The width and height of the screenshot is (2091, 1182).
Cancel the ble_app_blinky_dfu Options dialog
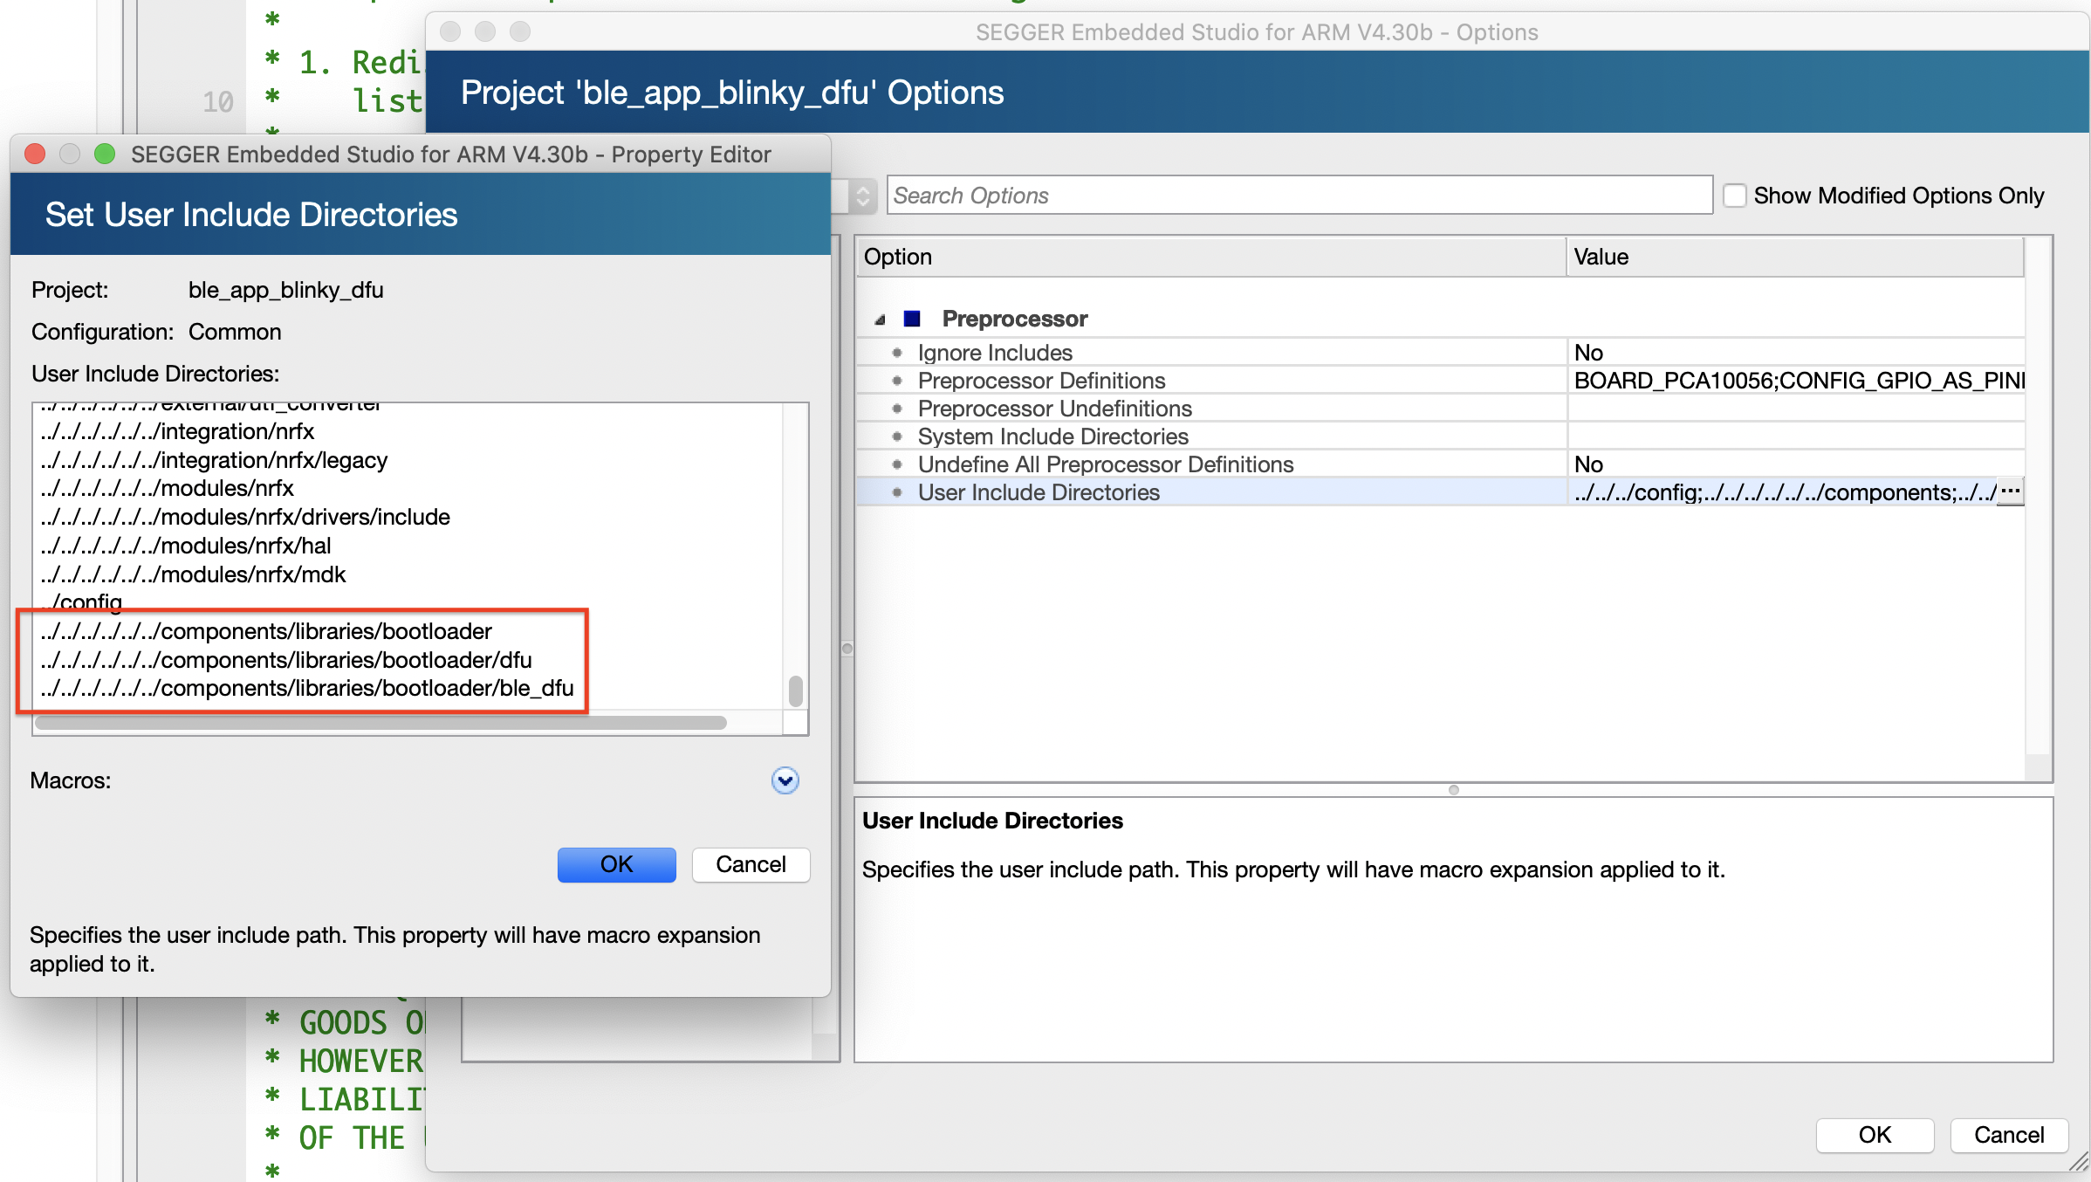click(2007, 1135)
